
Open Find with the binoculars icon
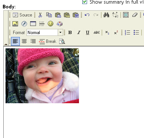point(106,15)
